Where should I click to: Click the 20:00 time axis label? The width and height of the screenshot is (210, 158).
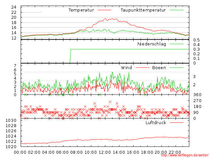tap(161, 152)
